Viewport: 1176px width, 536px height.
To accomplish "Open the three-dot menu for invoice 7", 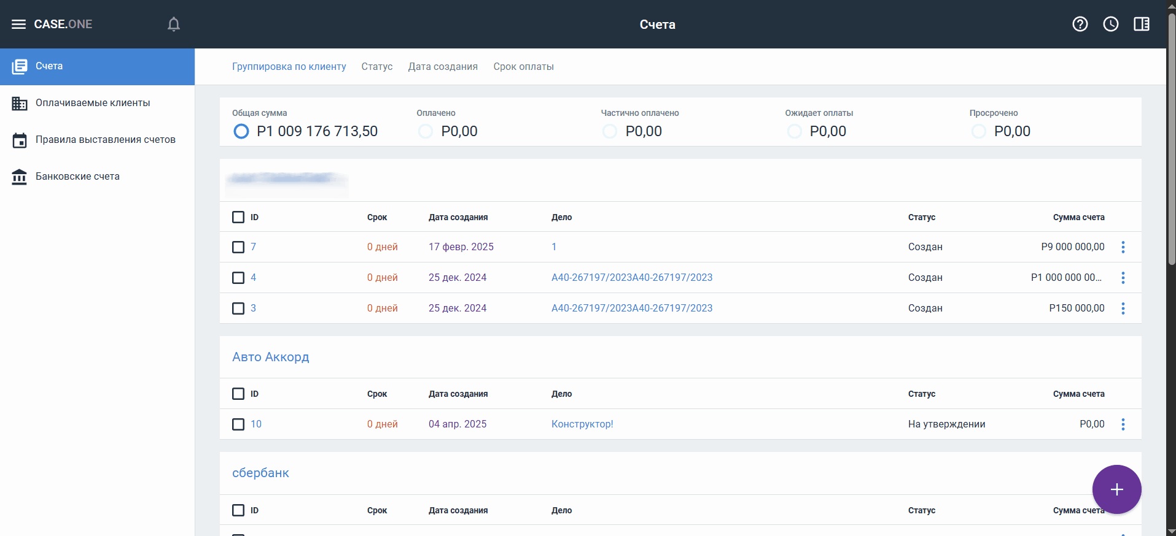I will (x=1123, y=247).
